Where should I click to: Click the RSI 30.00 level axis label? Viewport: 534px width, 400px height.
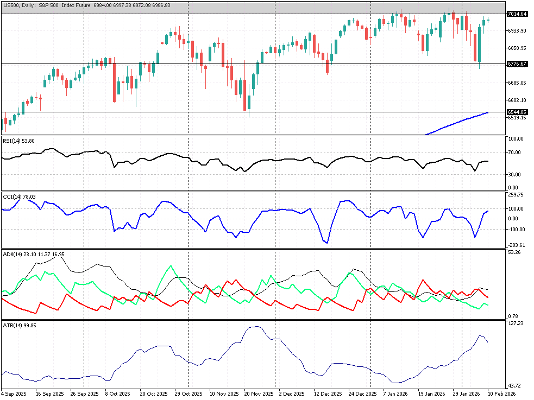coord(516,174)
